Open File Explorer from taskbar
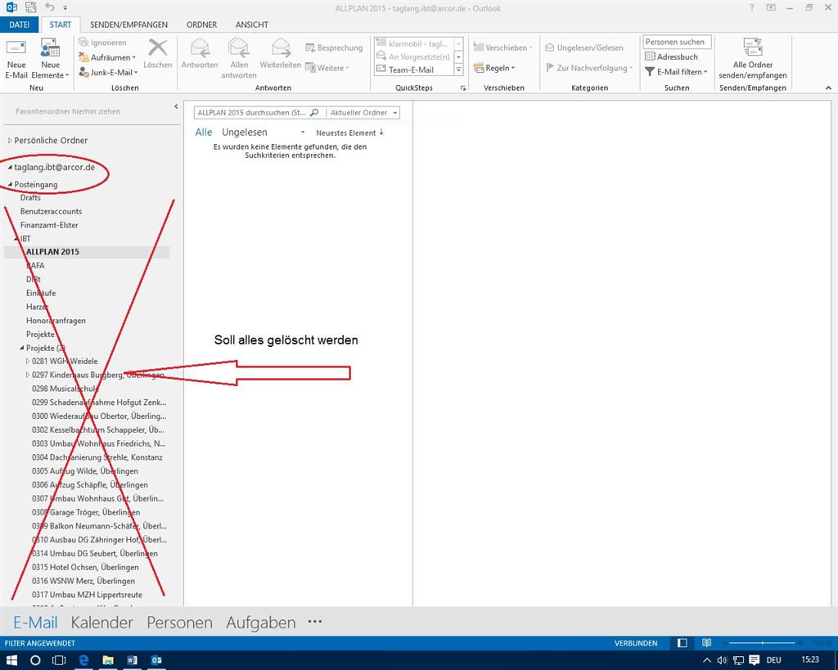 (x=108, y=660)
